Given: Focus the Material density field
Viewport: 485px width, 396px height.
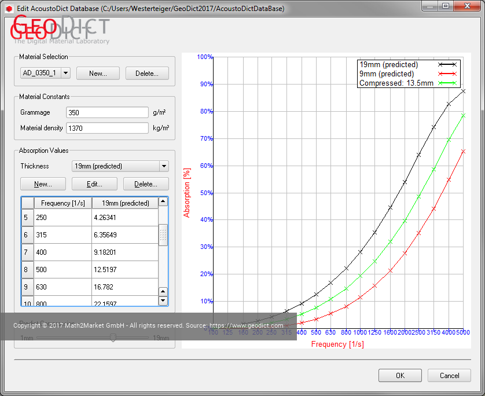Looking at the screenshot, I should point(108,128).
